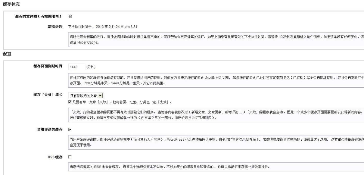The height and width of the screenshot is (175, 364).
Task: Click the cached file count value 19
Action: [70, 17]
